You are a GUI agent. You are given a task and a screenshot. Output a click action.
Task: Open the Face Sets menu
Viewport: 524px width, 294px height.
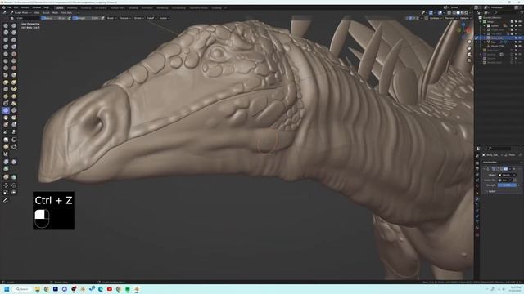(66, 13)
